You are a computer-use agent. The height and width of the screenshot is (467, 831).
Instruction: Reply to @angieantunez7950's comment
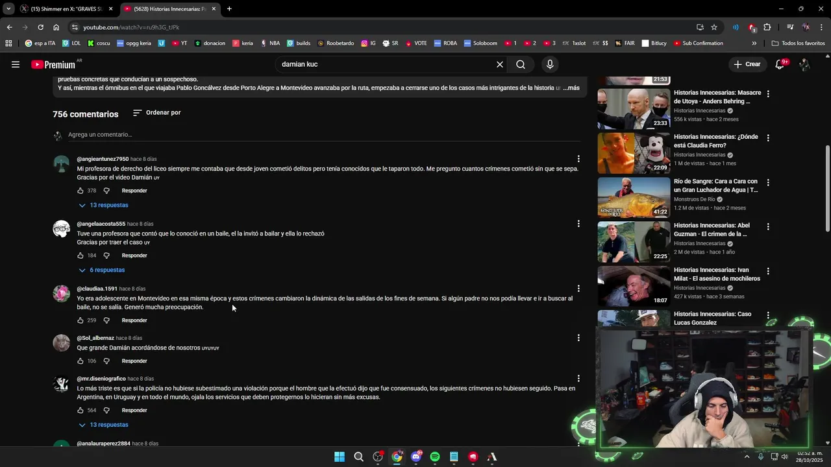coord(134,191)
